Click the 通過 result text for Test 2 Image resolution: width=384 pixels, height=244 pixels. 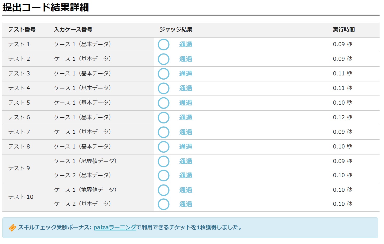(x=186, y=59)
